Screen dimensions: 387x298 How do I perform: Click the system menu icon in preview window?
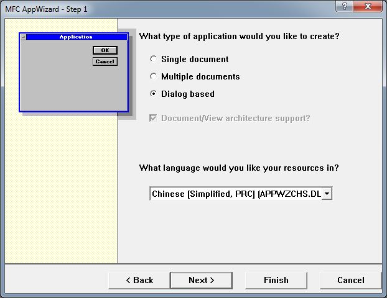tap(24, 37)
